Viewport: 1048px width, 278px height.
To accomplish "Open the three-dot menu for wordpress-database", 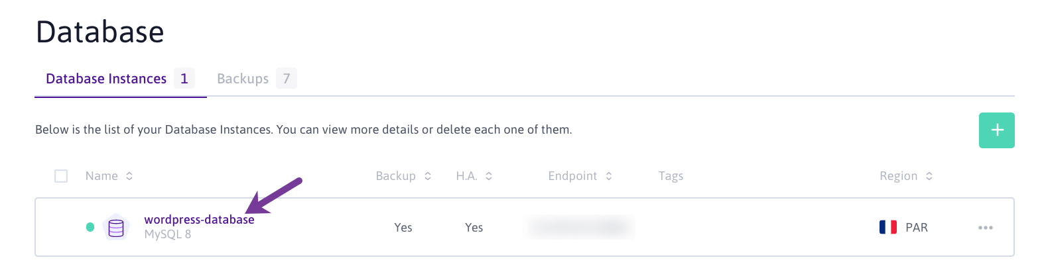I will (985, 228).
